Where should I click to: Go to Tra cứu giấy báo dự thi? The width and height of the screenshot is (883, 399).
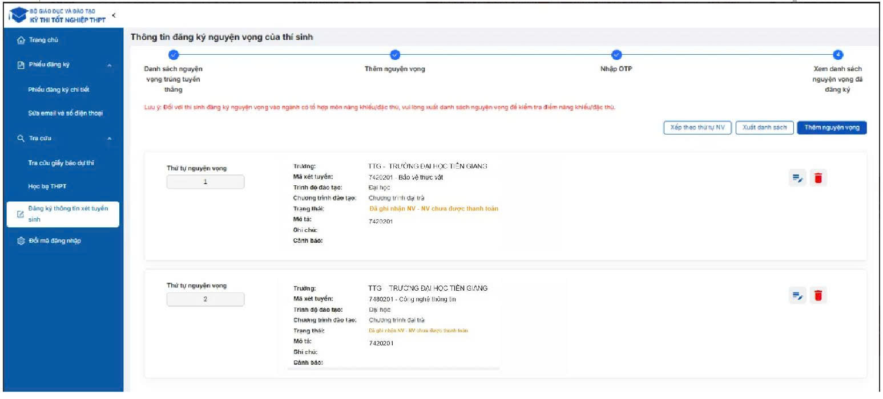point(61,163)
